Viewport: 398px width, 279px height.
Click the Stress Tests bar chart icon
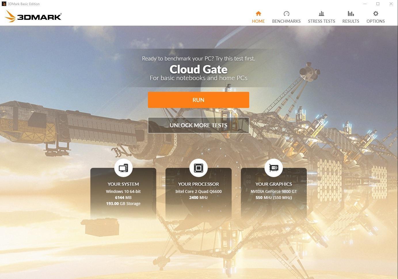point(321,14)
